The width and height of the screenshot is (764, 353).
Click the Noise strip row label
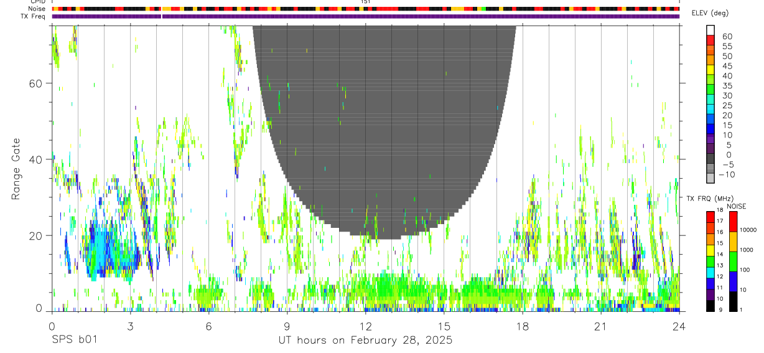pos(38,9)
